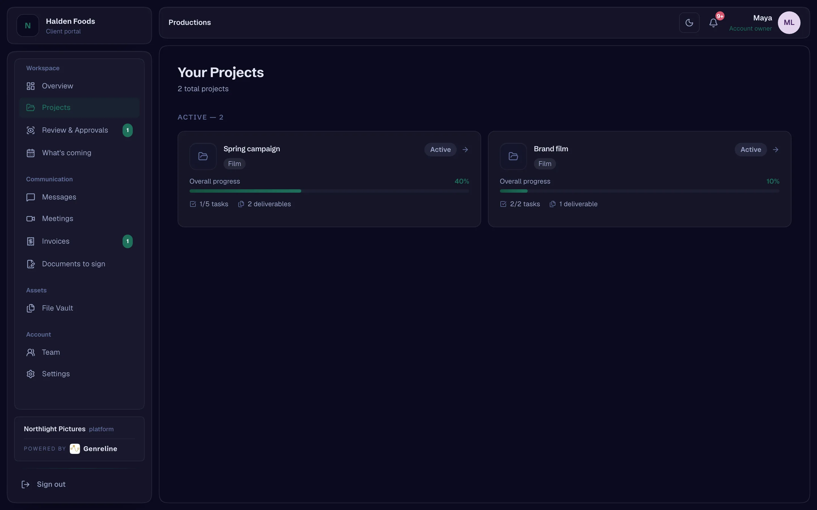This screenshot has height=510, width=817.
Task: Click the Invoices count badge
Action: 128,241
